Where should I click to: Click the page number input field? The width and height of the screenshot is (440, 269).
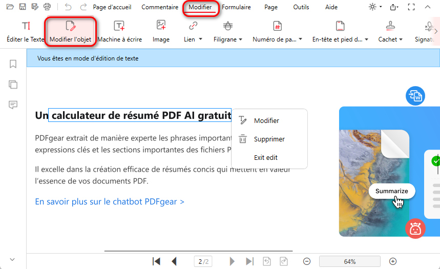[203, 261]
